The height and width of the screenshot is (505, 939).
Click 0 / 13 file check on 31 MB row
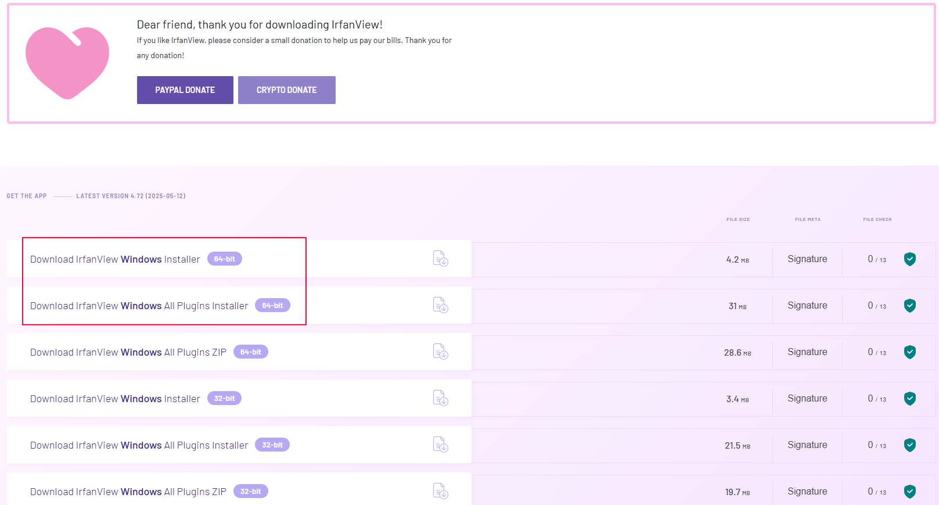pos(877,306)
